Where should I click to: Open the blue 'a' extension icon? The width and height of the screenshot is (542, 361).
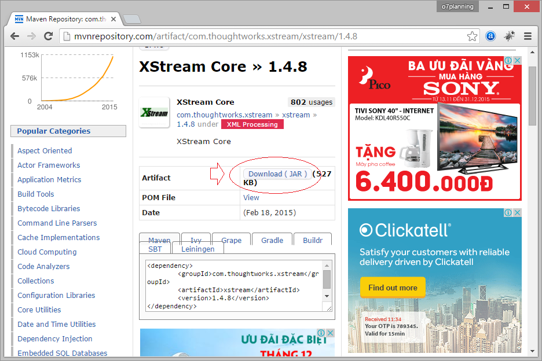click(x=490, y=36)
